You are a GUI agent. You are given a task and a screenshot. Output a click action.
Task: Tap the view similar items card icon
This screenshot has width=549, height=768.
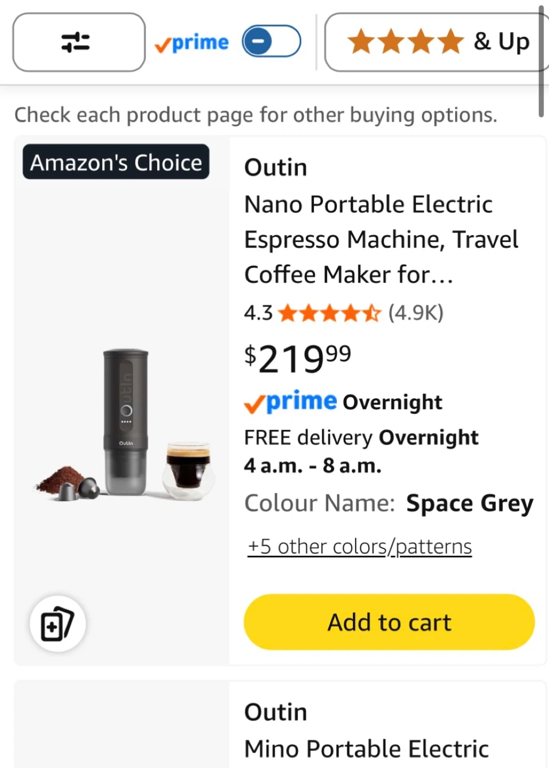(58, 623)
